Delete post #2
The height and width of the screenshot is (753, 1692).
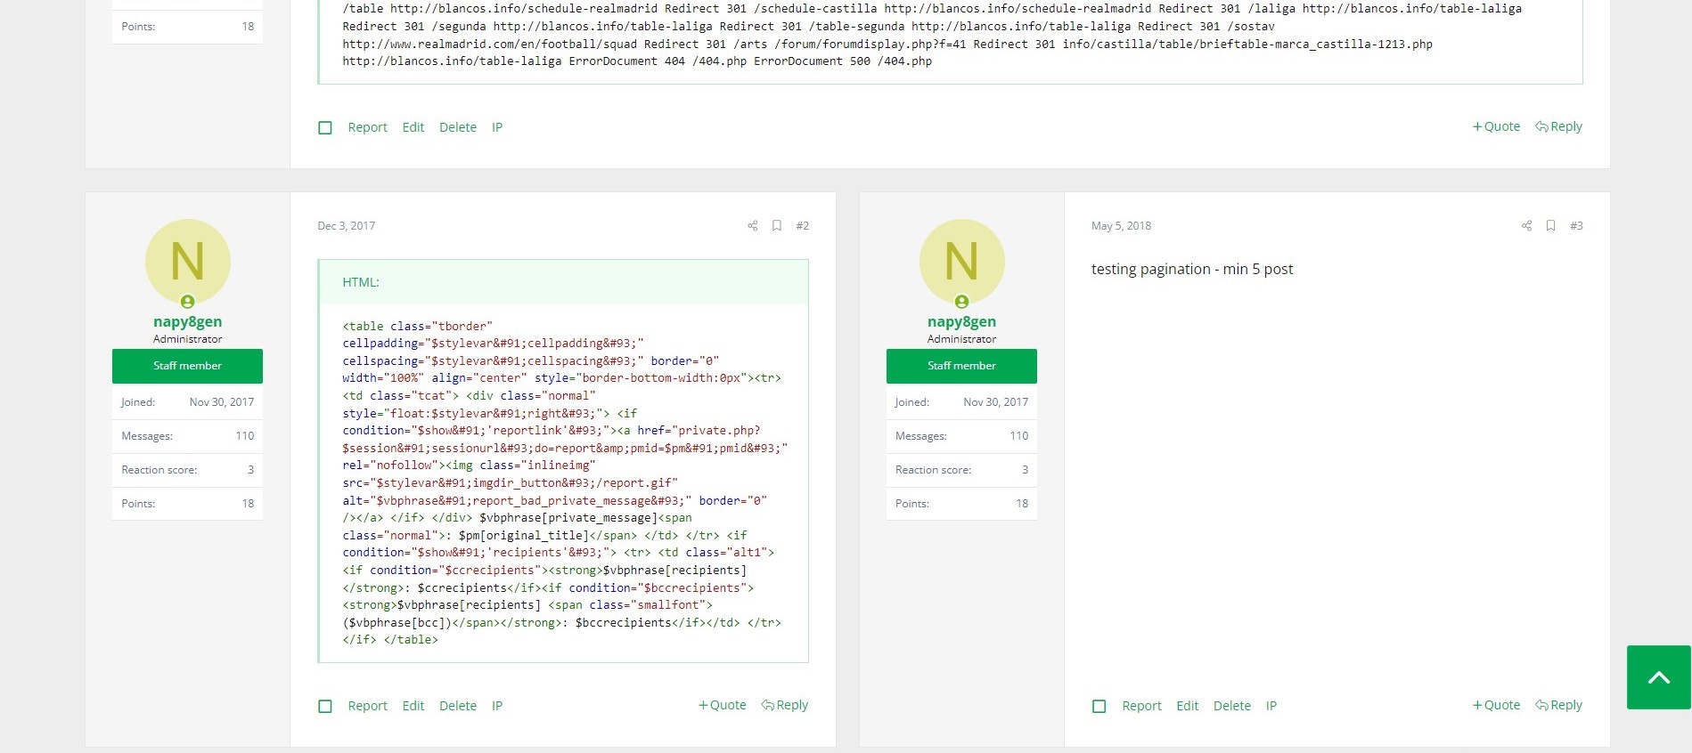click(458, 706)
